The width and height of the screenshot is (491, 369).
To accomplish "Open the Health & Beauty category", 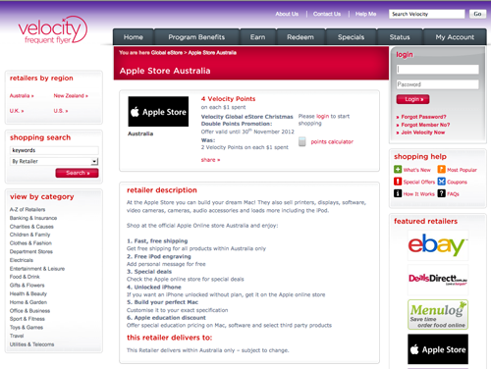I will point(28,293).
